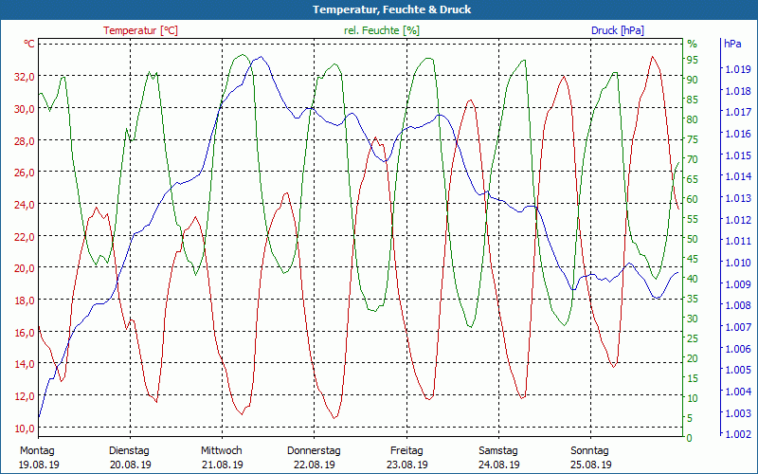The height and width of the screenshot is (474, 758).
Task: Click the 95 tick on the humidity axis
Action: [x=693, y=60]
